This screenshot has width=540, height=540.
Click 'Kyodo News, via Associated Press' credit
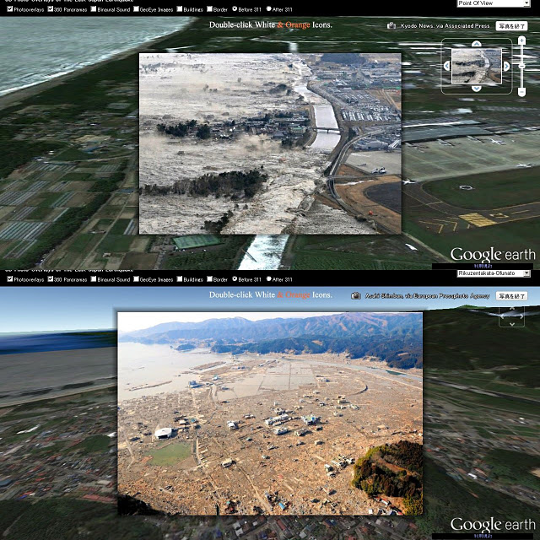click(x=445, y=26)
